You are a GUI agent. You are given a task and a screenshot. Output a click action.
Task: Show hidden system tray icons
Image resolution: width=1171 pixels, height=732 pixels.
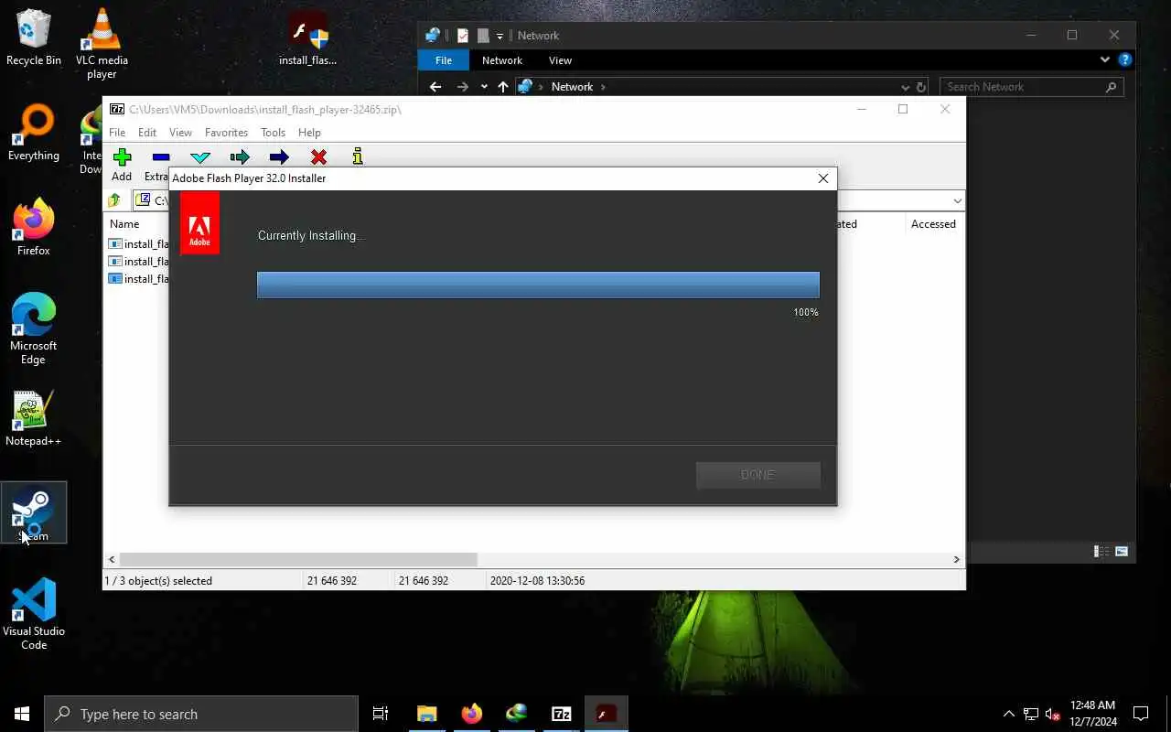pos(1008,714)
